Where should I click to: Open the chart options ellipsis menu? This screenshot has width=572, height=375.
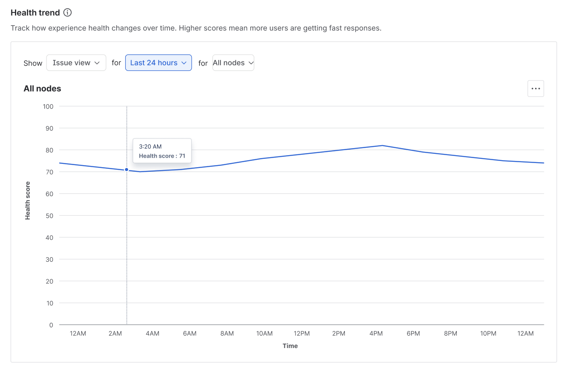tap(536, 88)
